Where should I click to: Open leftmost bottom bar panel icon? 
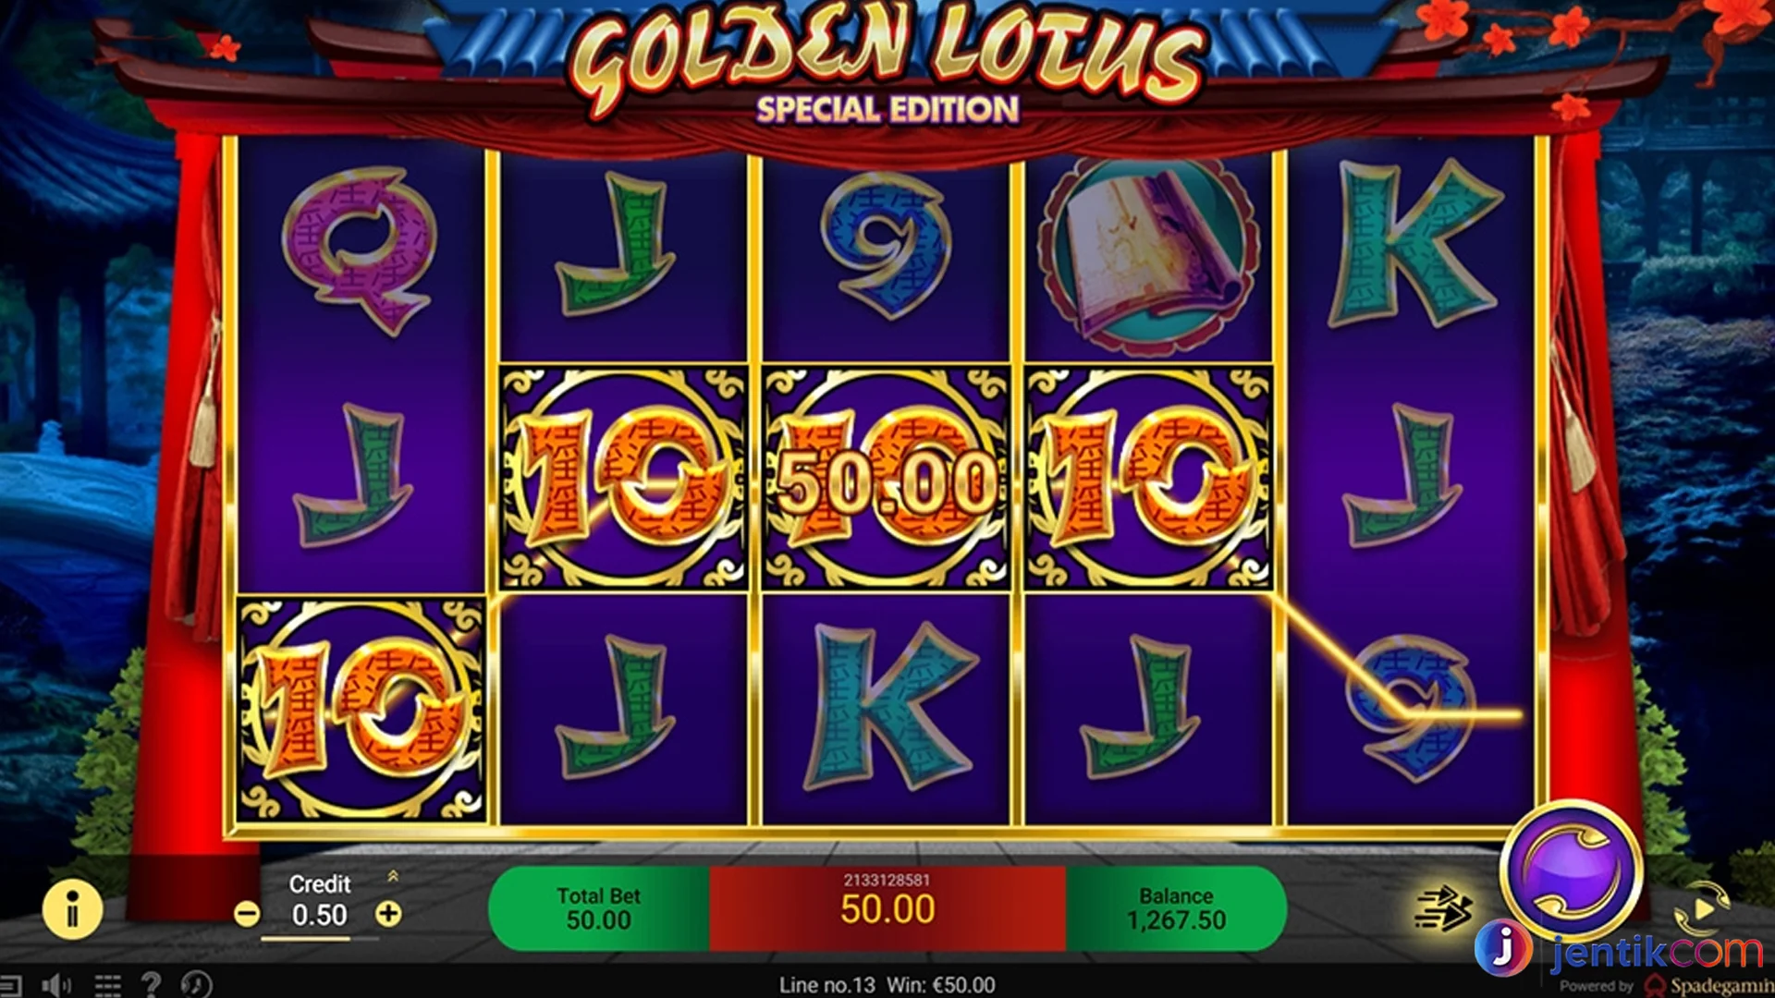(x=9, y=985)
